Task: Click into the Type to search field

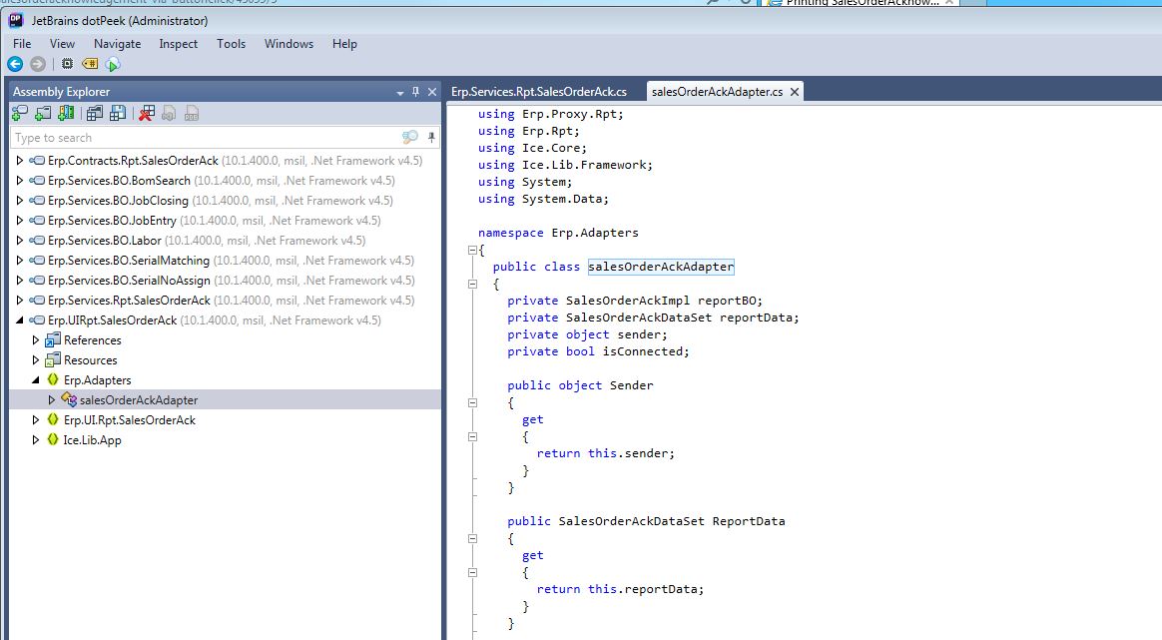Action: point(206,138)
